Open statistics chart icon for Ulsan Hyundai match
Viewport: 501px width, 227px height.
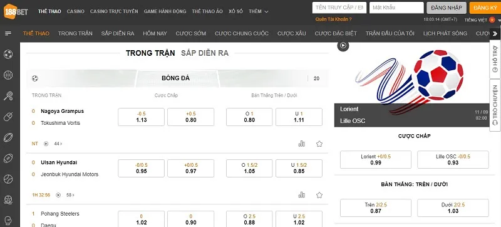(x=302, y=195)
